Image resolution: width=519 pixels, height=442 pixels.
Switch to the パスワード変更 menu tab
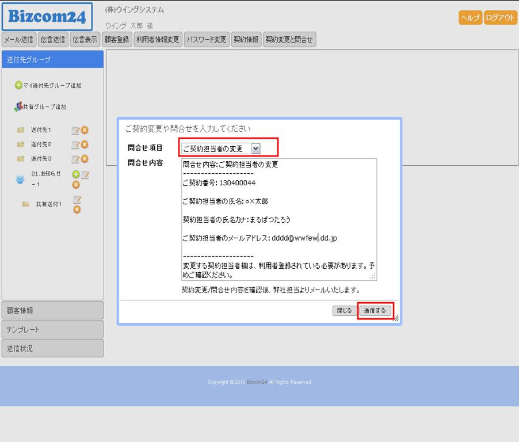(206, 40)
